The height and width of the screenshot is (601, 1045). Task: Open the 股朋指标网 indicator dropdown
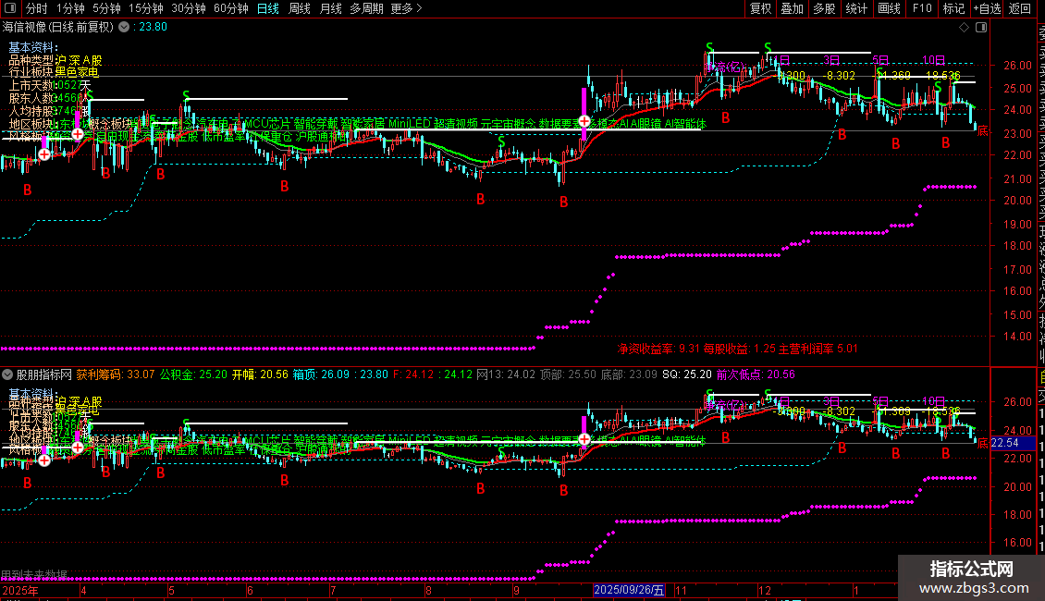(7, 374)
